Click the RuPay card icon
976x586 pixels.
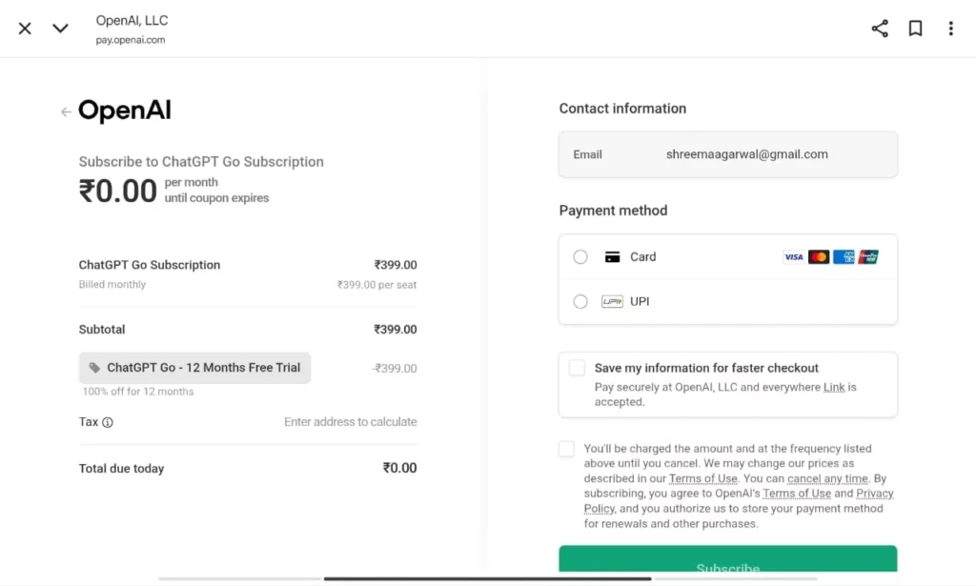point(867,256)
